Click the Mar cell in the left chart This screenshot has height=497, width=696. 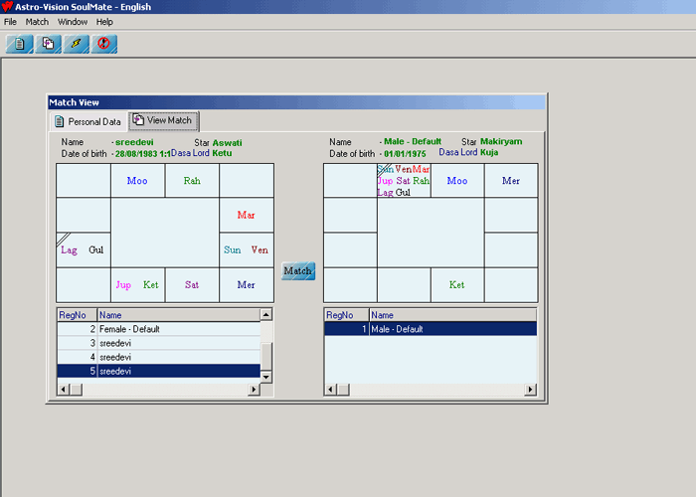[247, 216]
